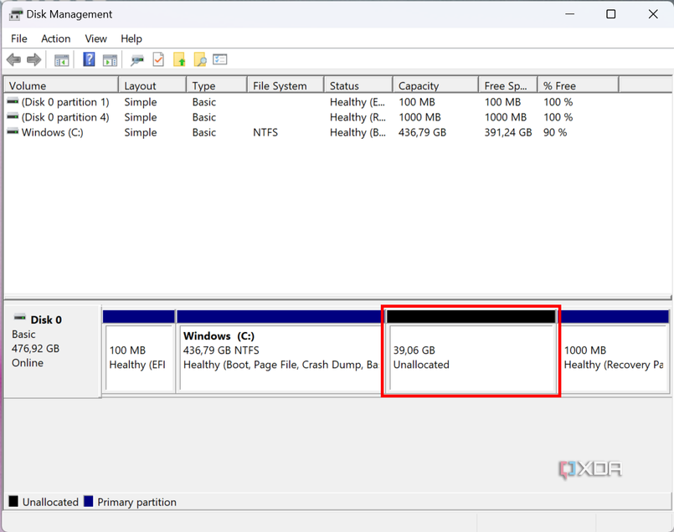Click the 391,24 GB free space cell
The height and width of the screenshot is (532, 674).
(x=508, y=132)
